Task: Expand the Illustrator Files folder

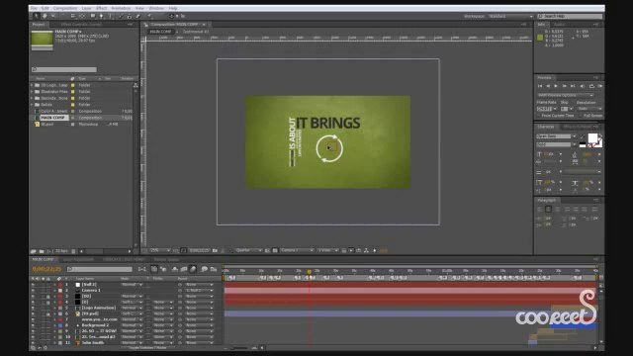Action: (32, 92)
